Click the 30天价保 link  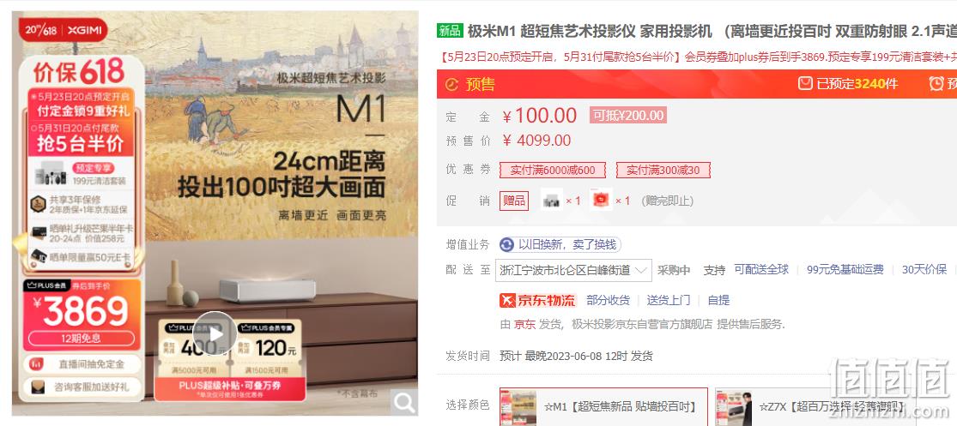(x=924, y=269)
